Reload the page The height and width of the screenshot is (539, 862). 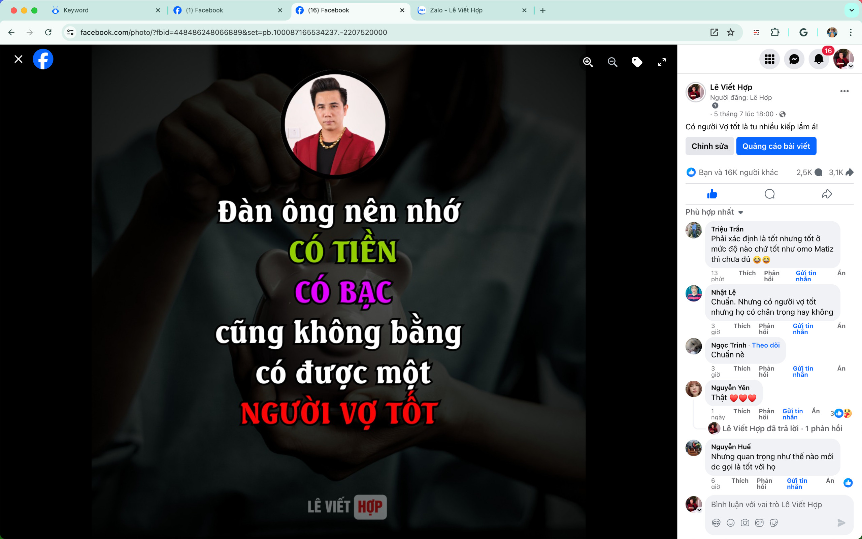tap(48, 32)
